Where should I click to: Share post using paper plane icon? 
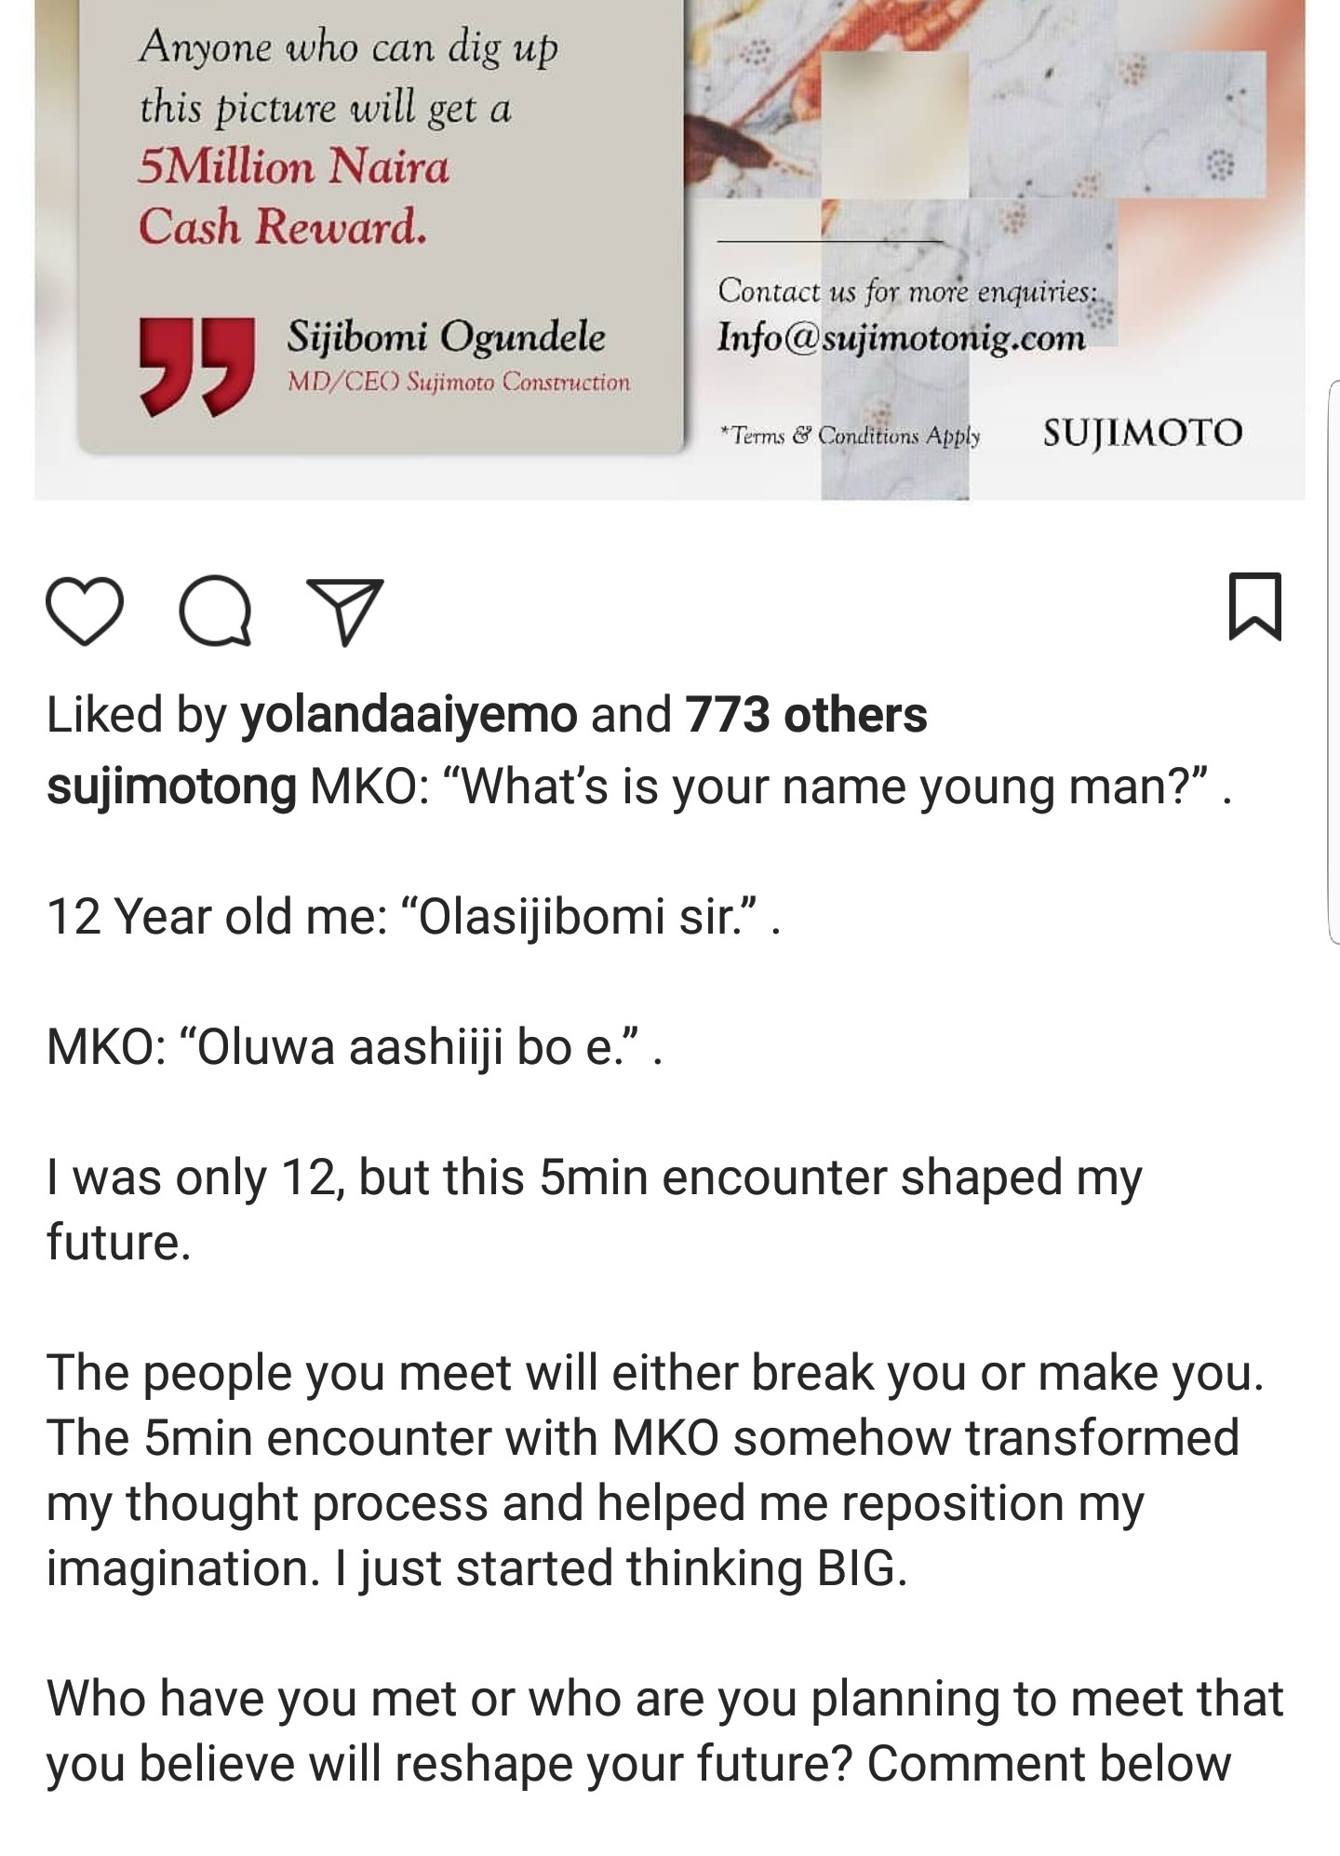click(344, 612)
